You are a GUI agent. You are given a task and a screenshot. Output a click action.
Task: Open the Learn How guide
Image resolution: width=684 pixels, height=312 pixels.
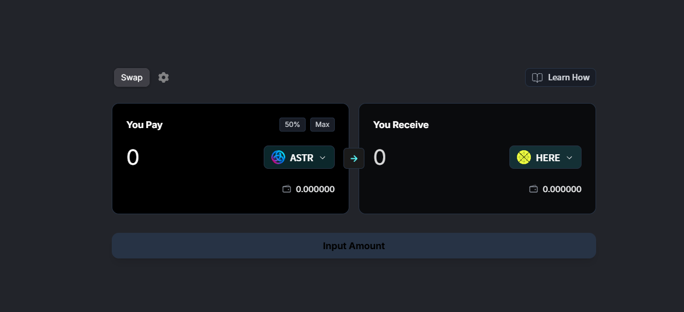click(x=560, y=77)
